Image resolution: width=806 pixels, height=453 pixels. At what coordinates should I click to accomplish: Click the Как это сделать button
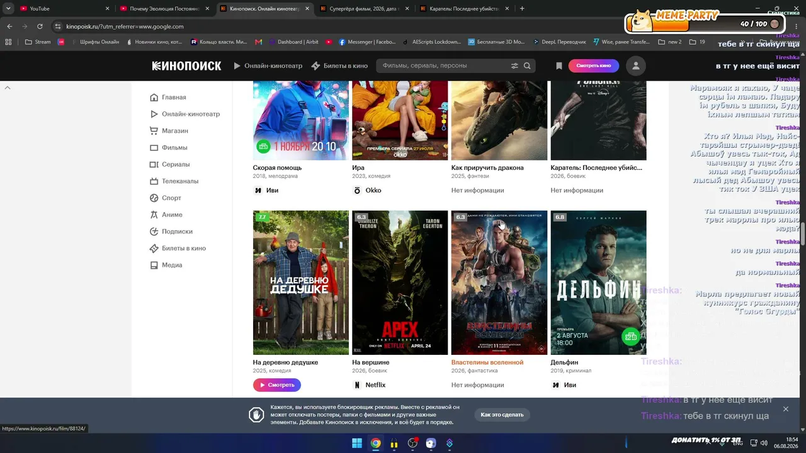(502, 415)
